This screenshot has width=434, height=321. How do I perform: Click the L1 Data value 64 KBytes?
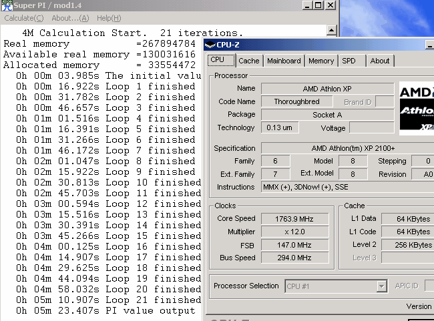(408, 219)
